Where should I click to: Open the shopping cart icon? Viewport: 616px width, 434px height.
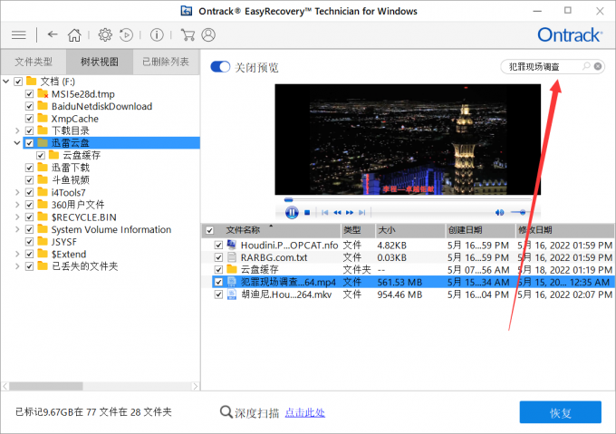tap(188, 35)
